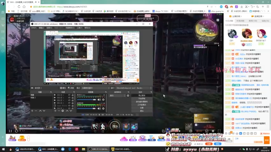
Task: Open desktop audio settings gear in mixer
Action: click(103, 108)
